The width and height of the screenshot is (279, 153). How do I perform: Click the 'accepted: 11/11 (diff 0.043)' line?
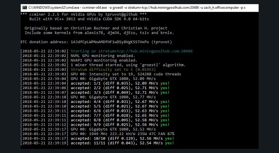[97, 143]
